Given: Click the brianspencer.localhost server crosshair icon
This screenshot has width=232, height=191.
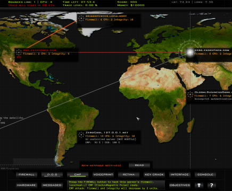Looking at the screenshot, I should click(81, 18).
